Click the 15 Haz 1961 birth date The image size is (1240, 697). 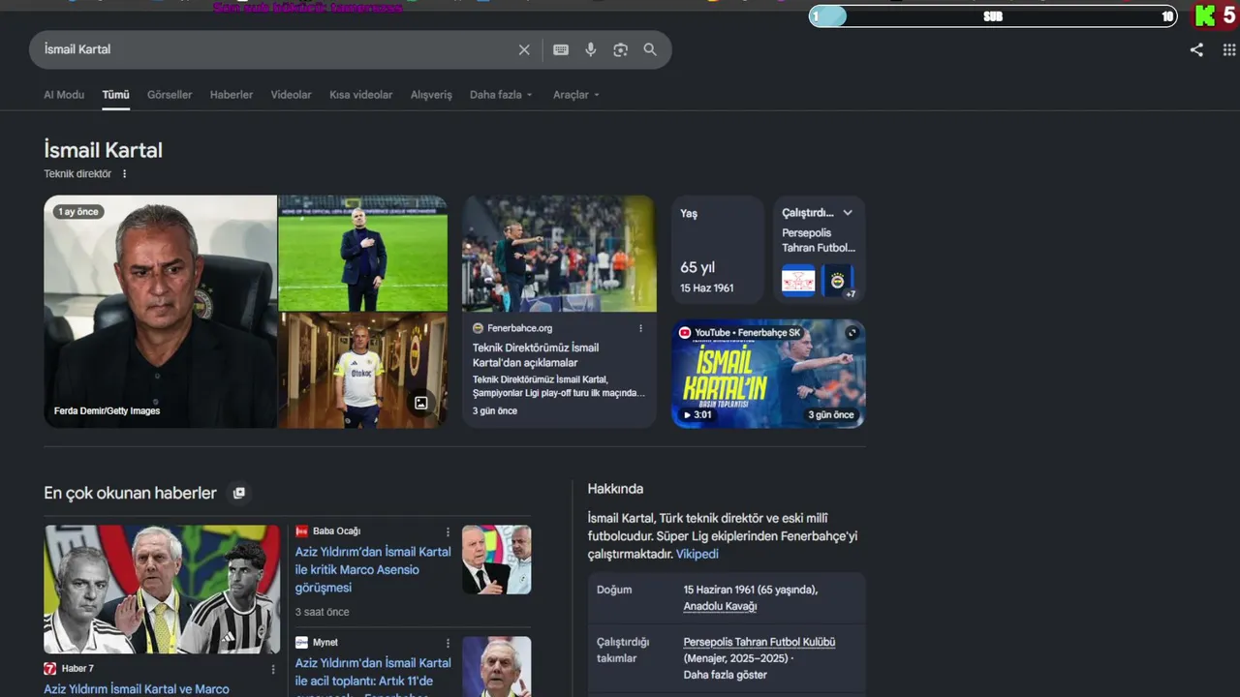point(707,288)
